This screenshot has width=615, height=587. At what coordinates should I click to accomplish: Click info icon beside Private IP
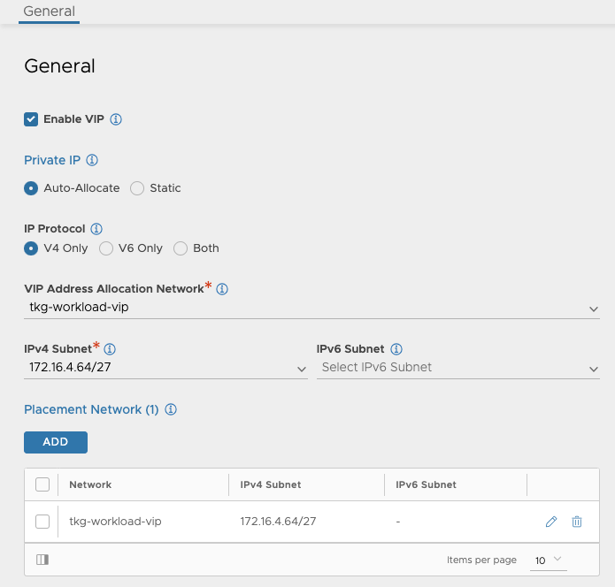[x=92, y=161]
